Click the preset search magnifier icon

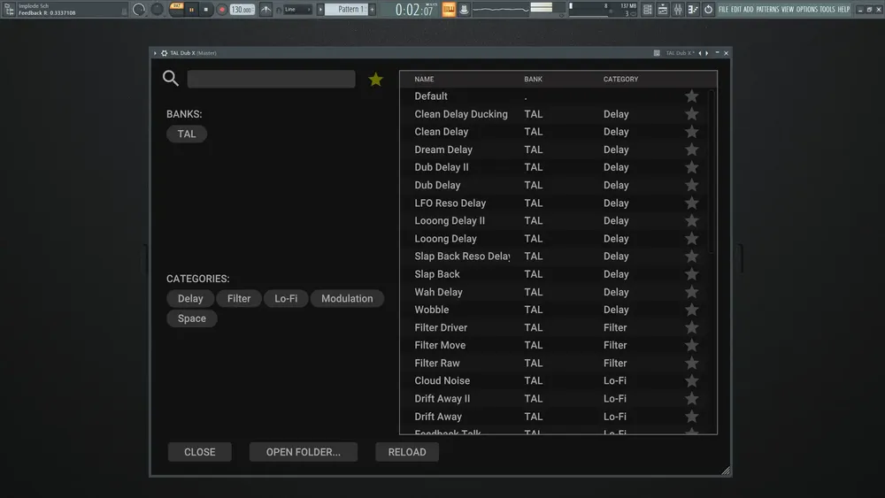171,79
